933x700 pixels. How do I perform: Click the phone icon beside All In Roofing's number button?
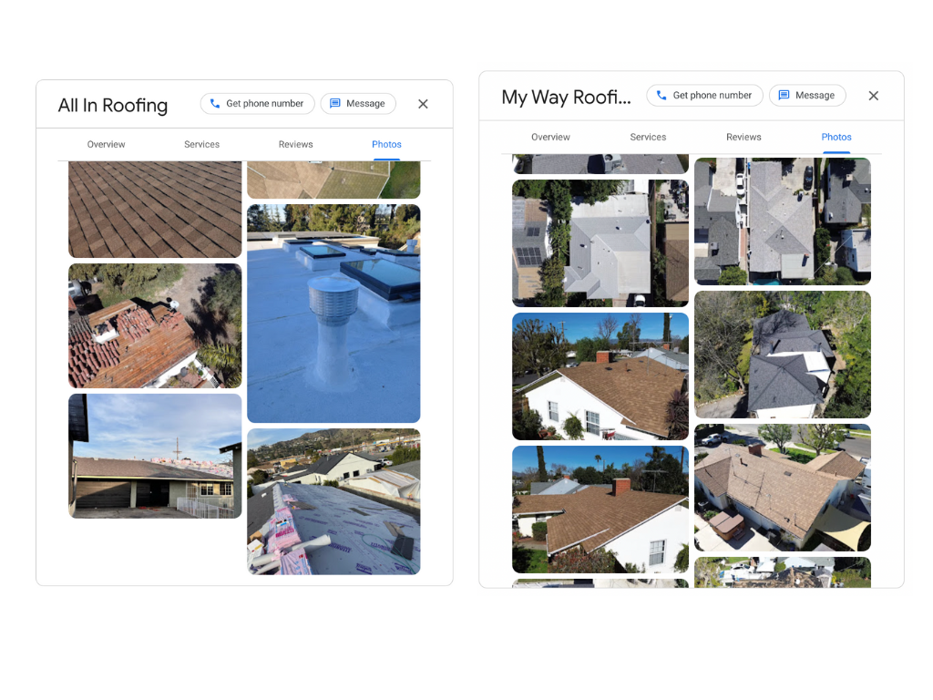click(x=214, y=103)
